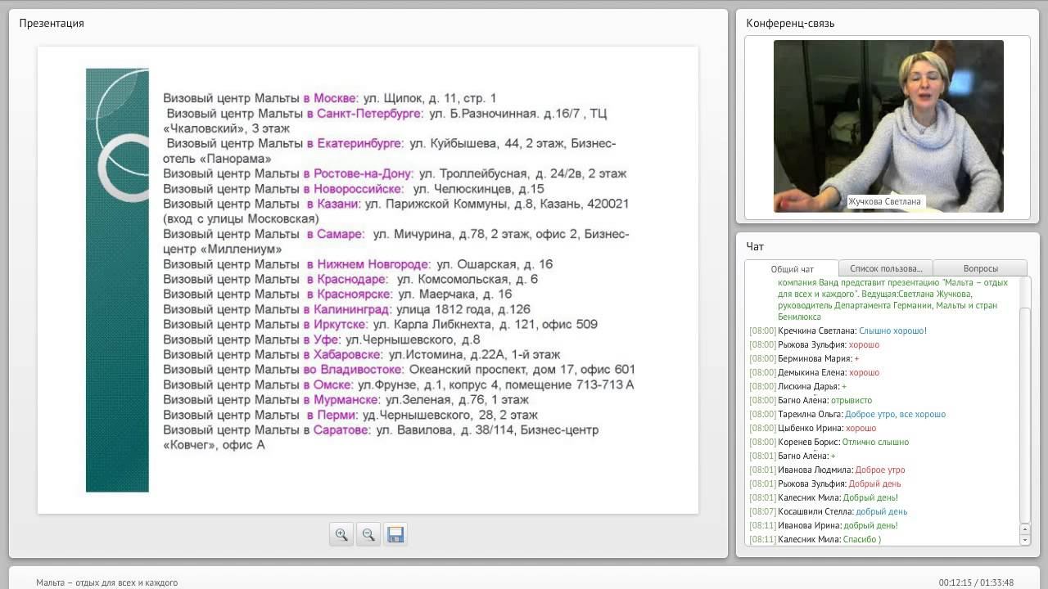Open the Список пользова... tab

click(886, 268)
